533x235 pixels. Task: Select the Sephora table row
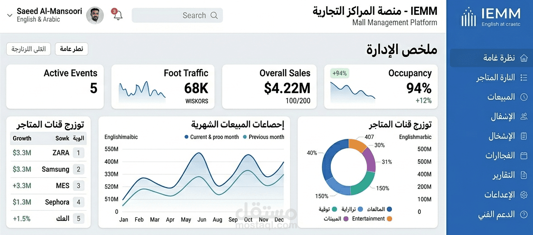click(48, 202)
